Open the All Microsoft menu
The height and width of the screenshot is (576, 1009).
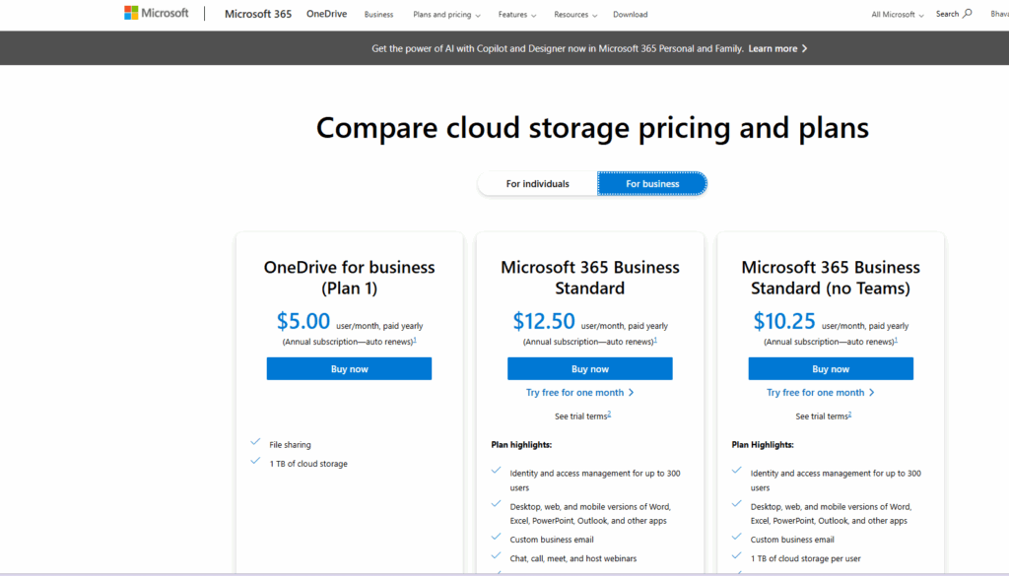pos(895,14)
